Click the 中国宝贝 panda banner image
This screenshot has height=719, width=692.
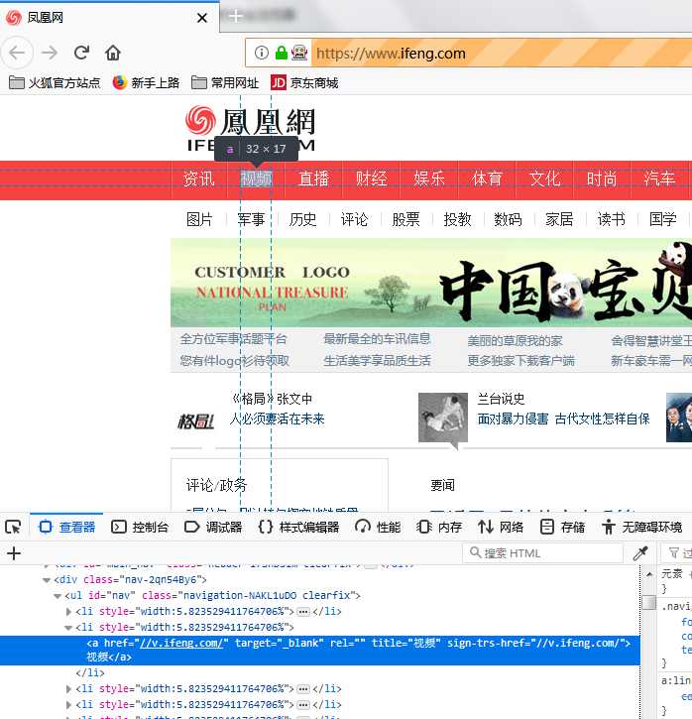tap(431, 283)
